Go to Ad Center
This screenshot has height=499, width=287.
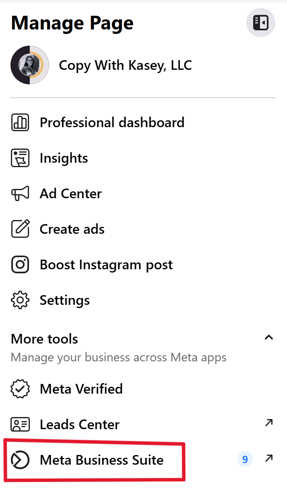tap(71, 194)
